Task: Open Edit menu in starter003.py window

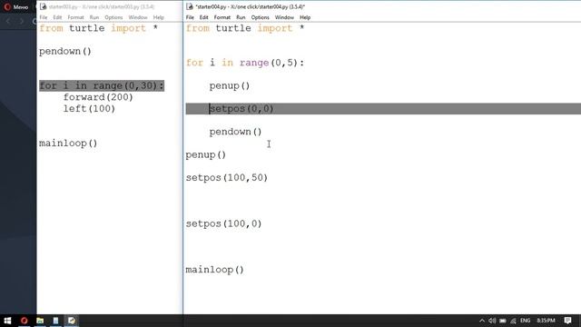Action: point(57,17)
